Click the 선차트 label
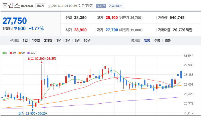The width and height of the screenshot is (201, 116). coord(15,41)
